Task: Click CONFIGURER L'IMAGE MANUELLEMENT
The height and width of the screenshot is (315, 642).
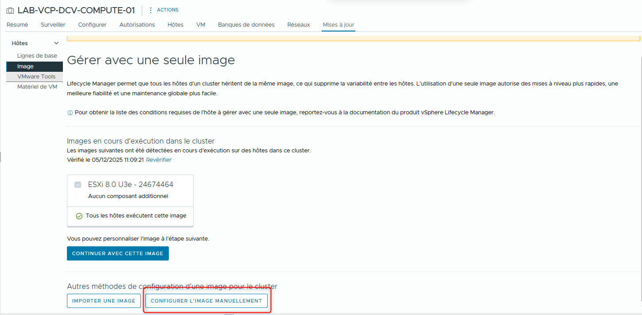Action: (x=206, y=300)
